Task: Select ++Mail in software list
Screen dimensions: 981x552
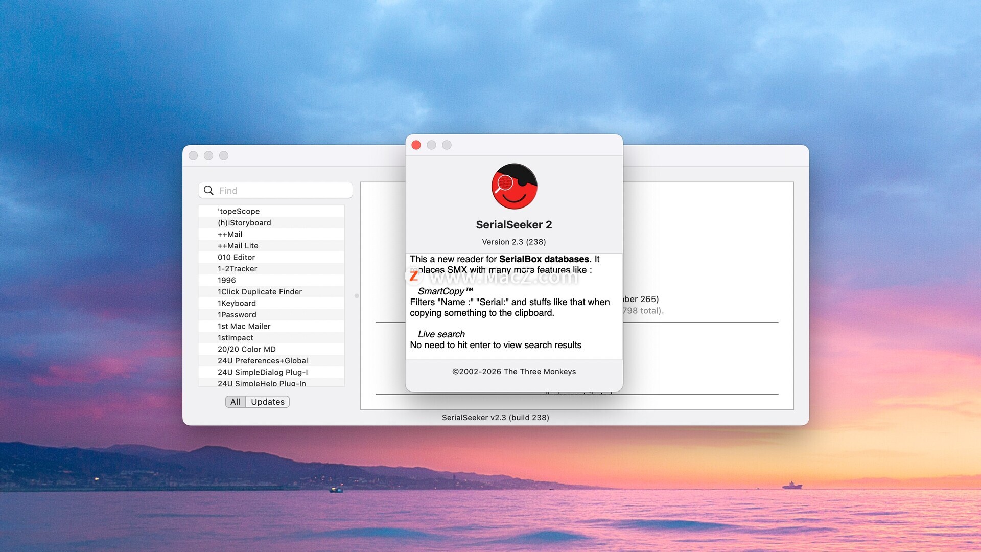Action: pos(230,234)
